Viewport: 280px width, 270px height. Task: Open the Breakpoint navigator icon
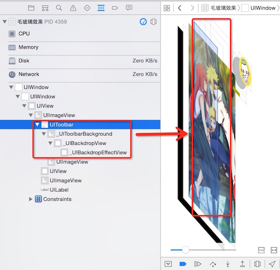pos(115,8)
